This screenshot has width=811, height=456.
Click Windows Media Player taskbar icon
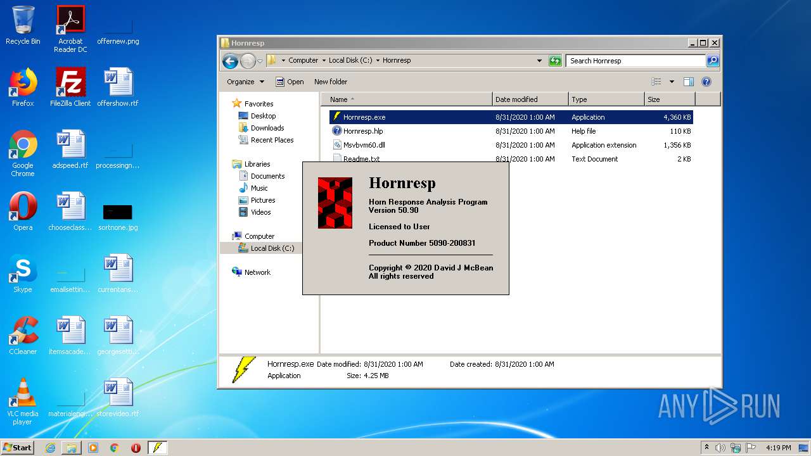point(93,448)
